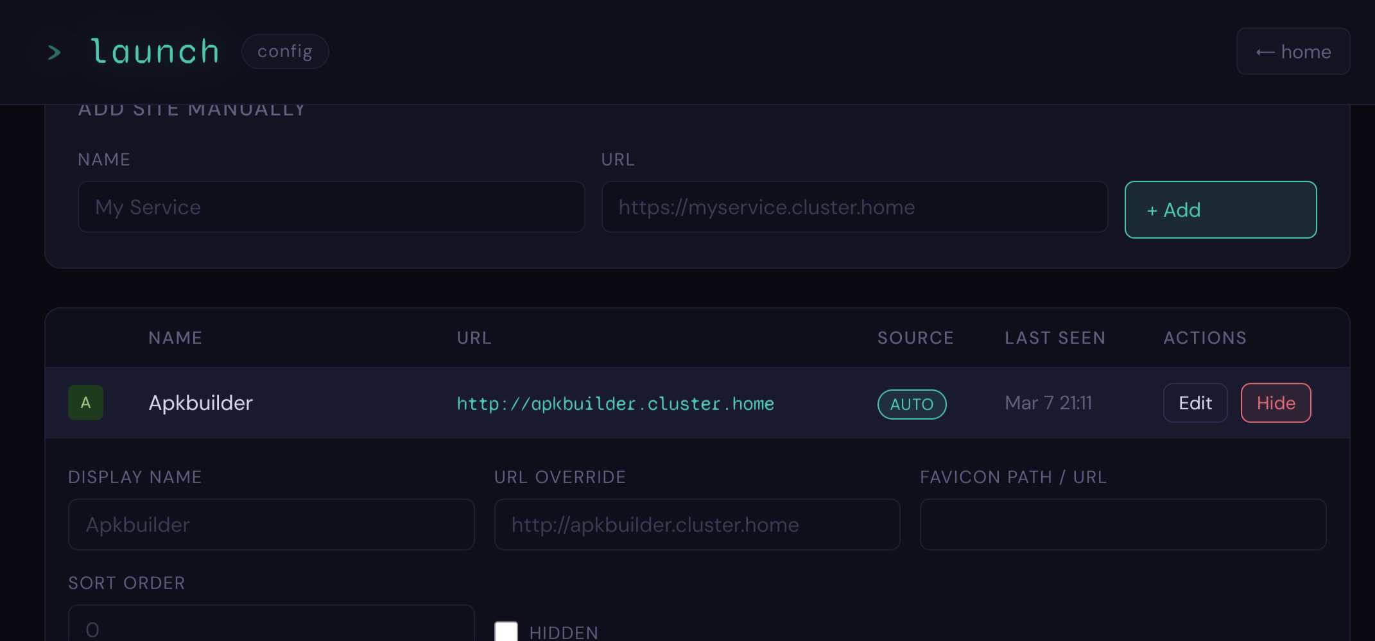Open the Apkbuilder URL link
The image size is (1375, 641).
[614, 404]
